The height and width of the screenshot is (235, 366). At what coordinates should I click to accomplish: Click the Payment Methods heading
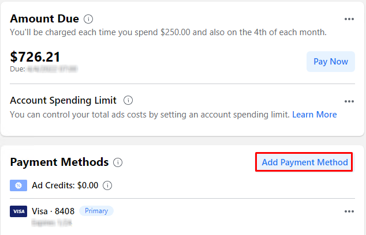pyautogui.click(x=59, y=162)
